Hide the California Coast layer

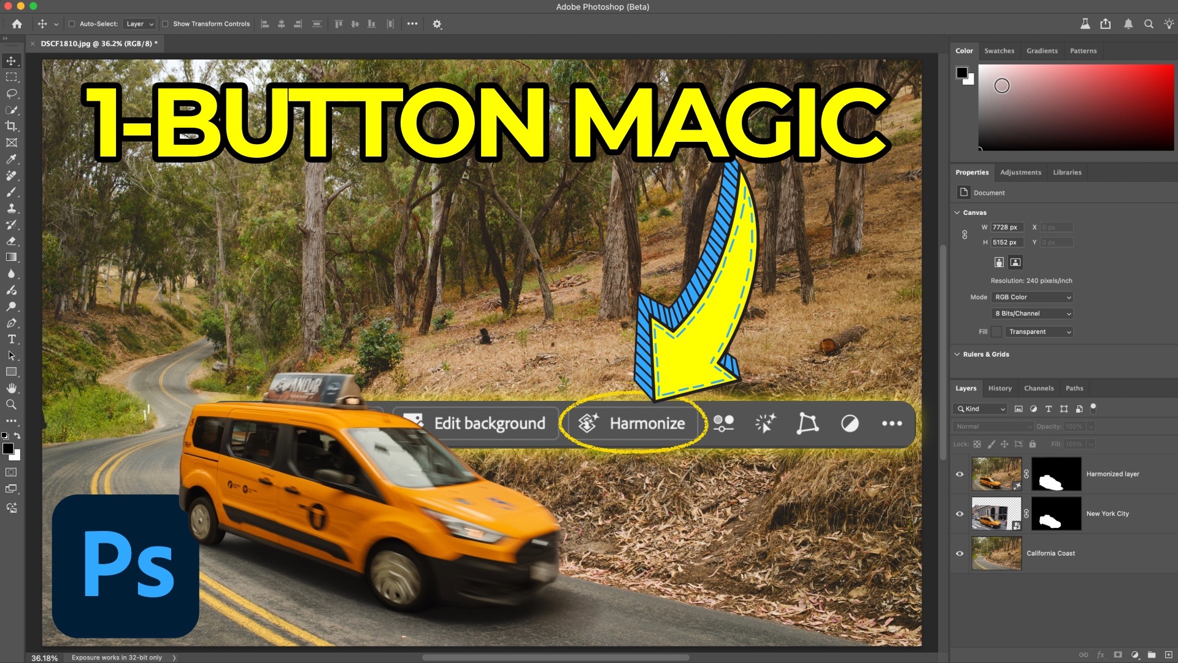(x=960, y=554)
